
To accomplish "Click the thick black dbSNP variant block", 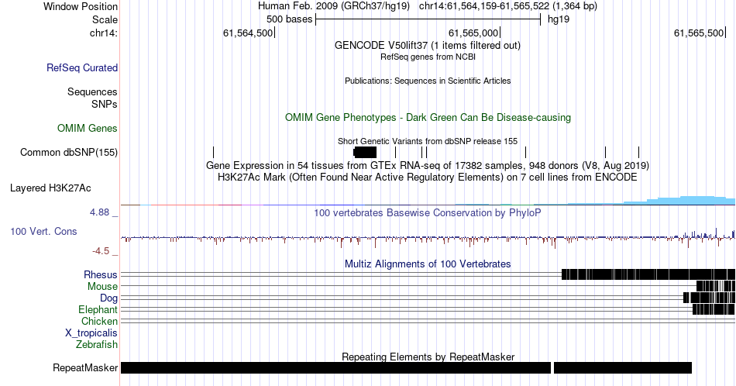I will coord(365,152).
